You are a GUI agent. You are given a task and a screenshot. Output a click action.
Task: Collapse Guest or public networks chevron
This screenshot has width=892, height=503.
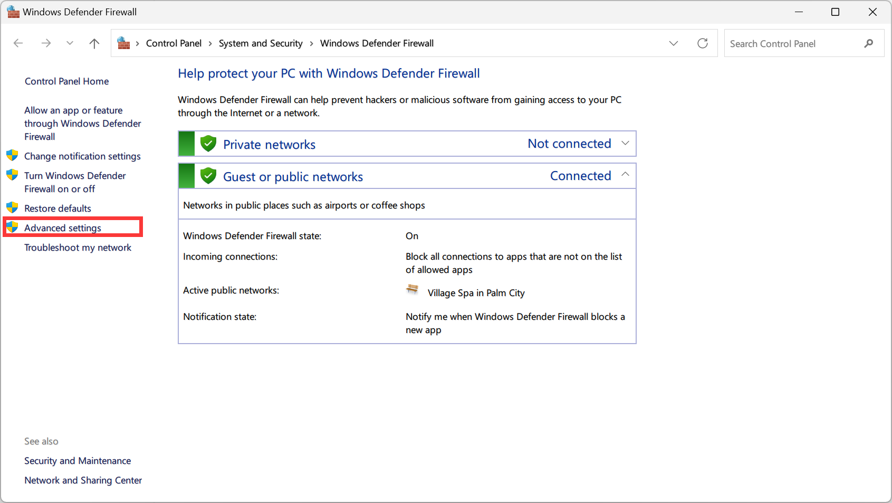(625, 174)
